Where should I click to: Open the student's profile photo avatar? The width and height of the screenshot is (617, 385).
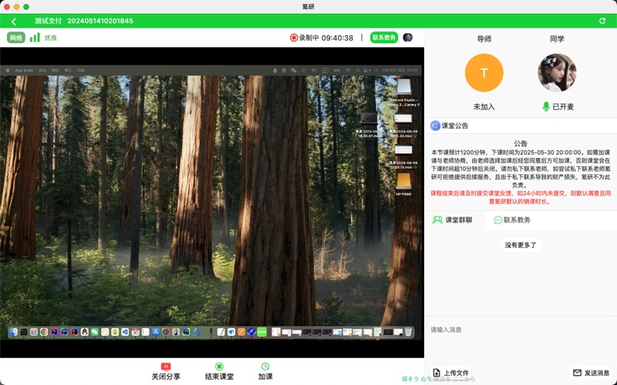click(557, 73)
